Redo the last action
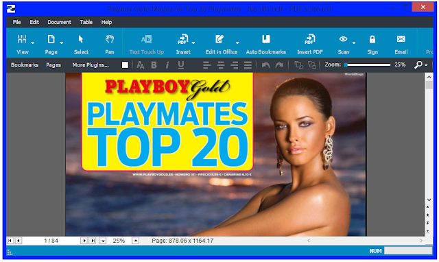 [279, 65]
